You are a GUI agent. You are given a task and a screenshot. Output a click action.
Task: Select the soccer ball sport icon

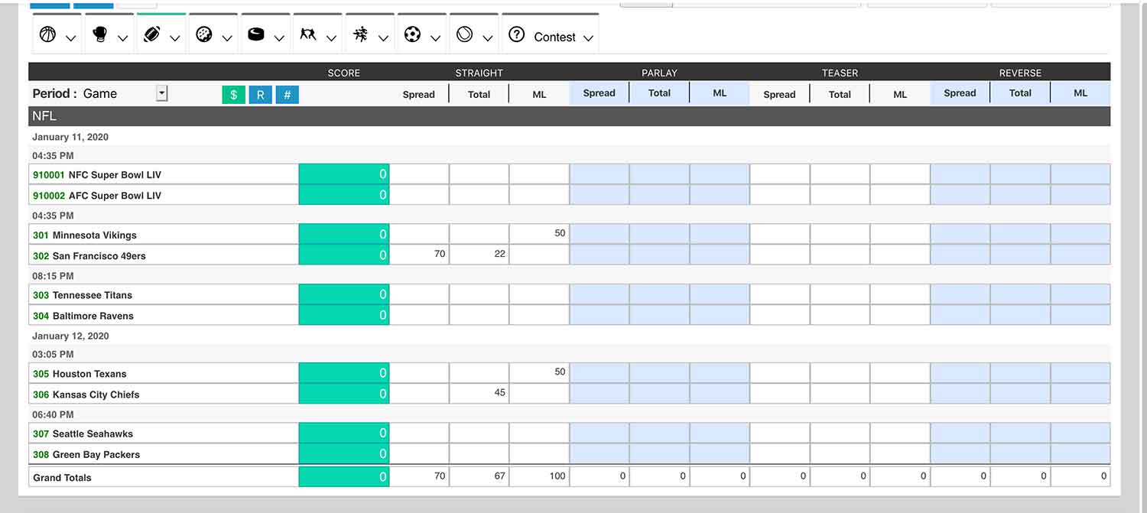point(412,34)
